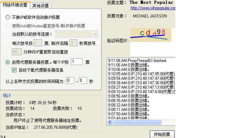This screenshot has width=234, height=138.
Task: Open the www.whopopular hyperlink
Action: point(152,8)
